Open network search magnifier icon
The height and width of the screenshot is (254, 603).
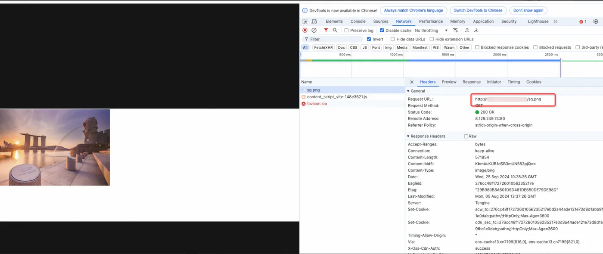[x=335, y=31]
